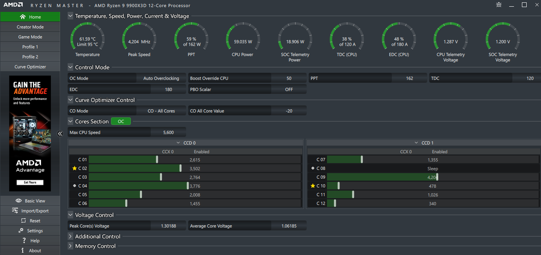Click Peak Core(s) Voltage value 1.30188
The image size is (541, 255).
pos(168,226)
